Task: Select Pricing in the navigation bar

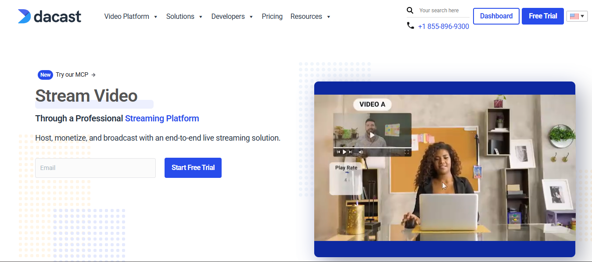Action: tap(272, 16)
